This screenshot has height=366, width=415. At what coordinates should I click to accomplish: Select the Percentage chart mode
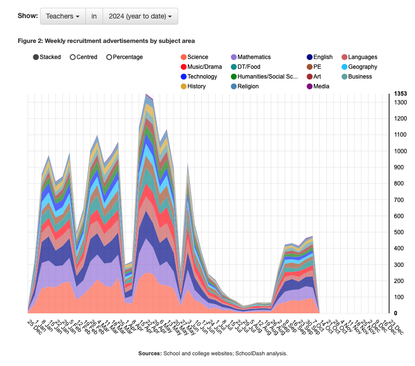click(109, 57)
